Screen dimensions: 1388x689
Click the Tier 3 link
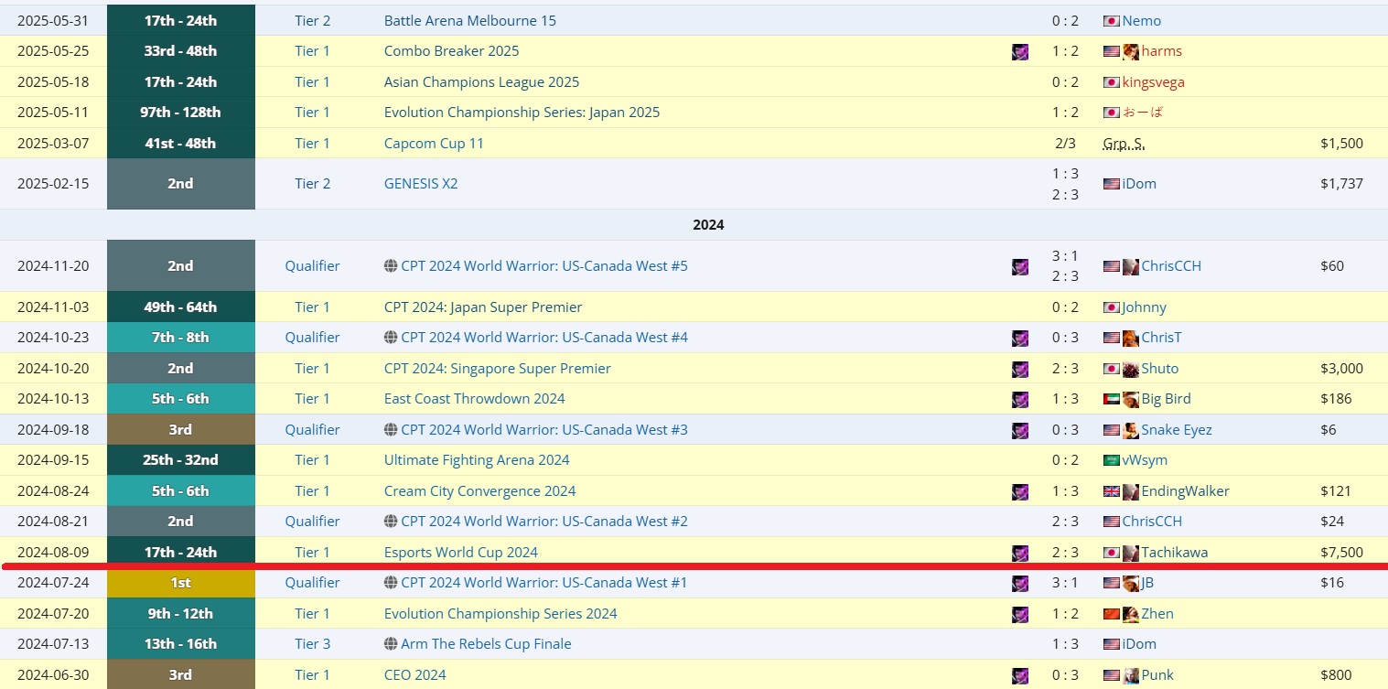pyautogui.click(x=312, y=644)
